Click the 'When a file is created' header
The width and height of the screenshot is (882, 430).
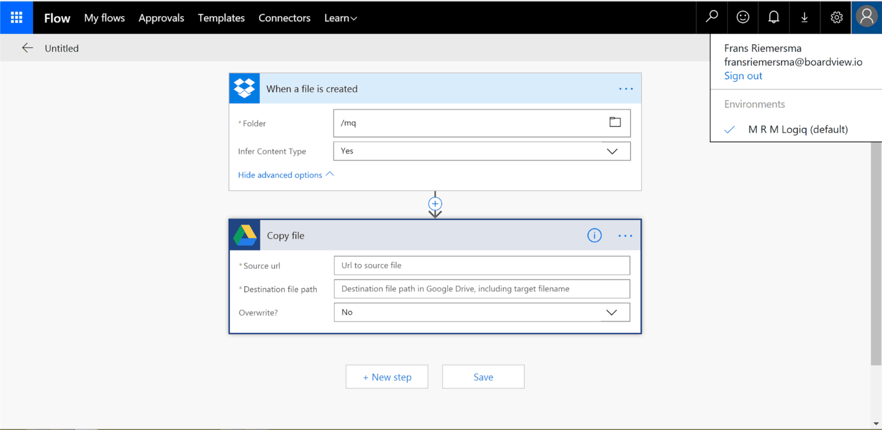coord(435,88)
